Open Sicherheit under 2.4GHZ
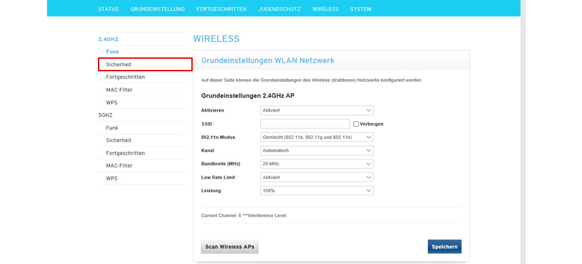582x264 pixels. click(x=119, y=64)
